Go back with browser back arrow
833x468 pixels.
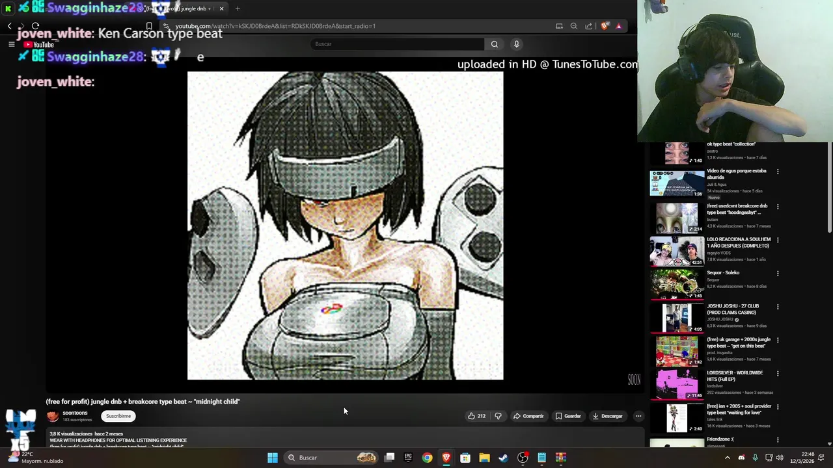pyautogui.click(x=10, y=26)
